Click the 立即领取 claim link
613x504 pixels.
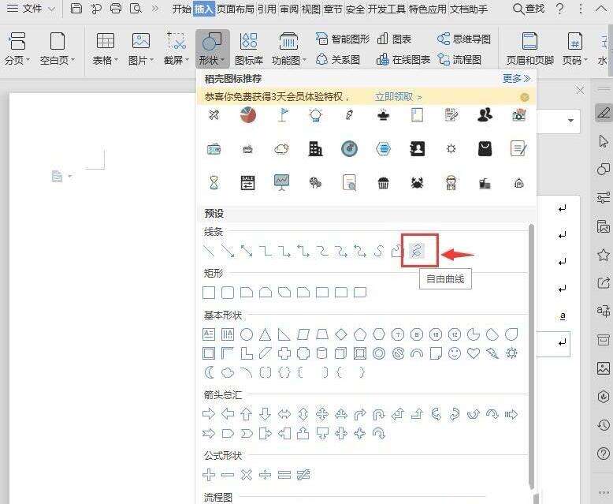click(398, 96)
